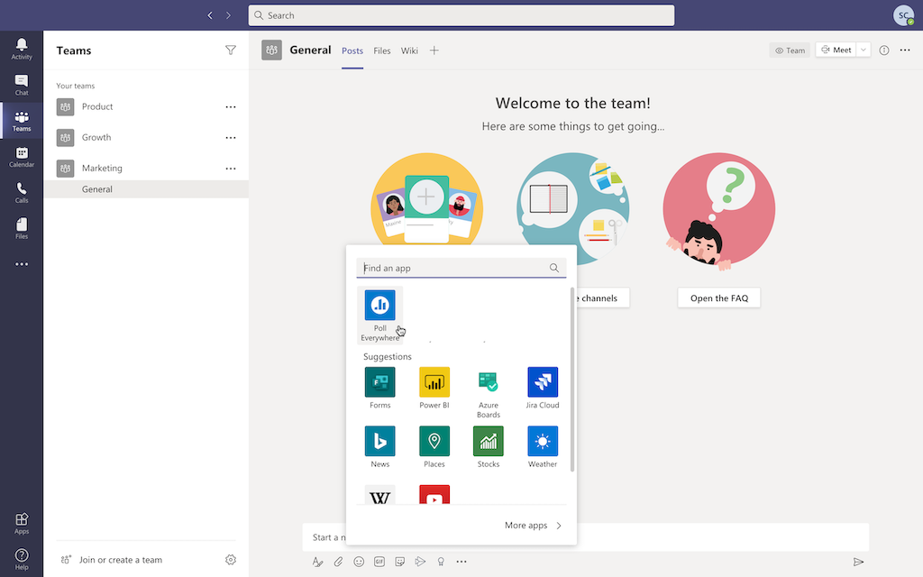This screenshot has width=923, height=577.
Task: Add the Forms app from suggestions
Action: 380,388
